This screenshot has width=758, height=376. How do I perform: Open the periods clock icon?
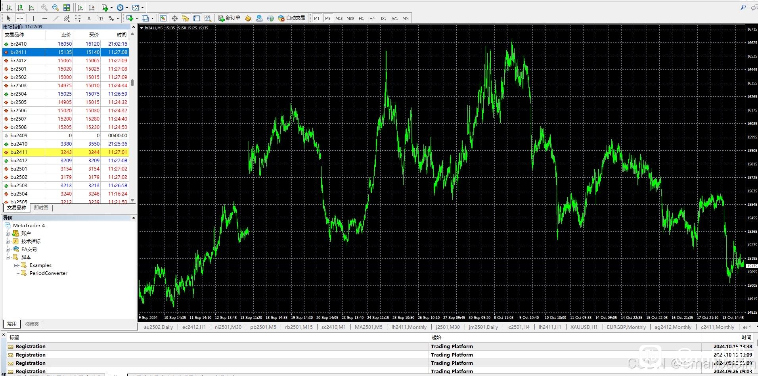point(120,8)
